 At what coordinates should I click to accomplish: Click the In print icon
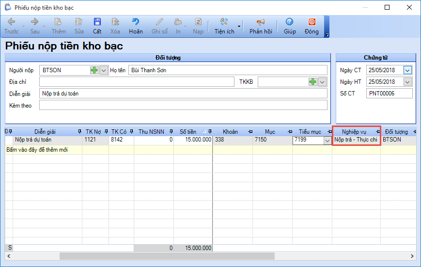click(178, 26)
